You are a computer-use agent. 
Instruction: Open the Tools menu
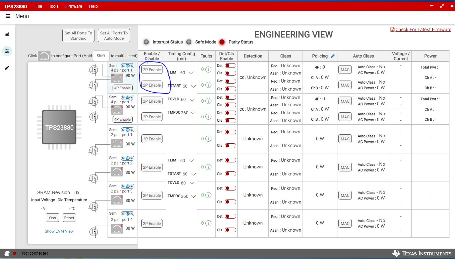(x=54, y=6)
